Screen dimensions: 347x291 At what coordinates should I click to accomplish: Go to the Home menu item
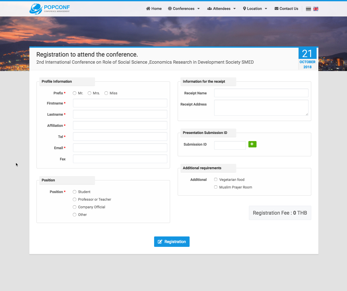click(156, 9)
